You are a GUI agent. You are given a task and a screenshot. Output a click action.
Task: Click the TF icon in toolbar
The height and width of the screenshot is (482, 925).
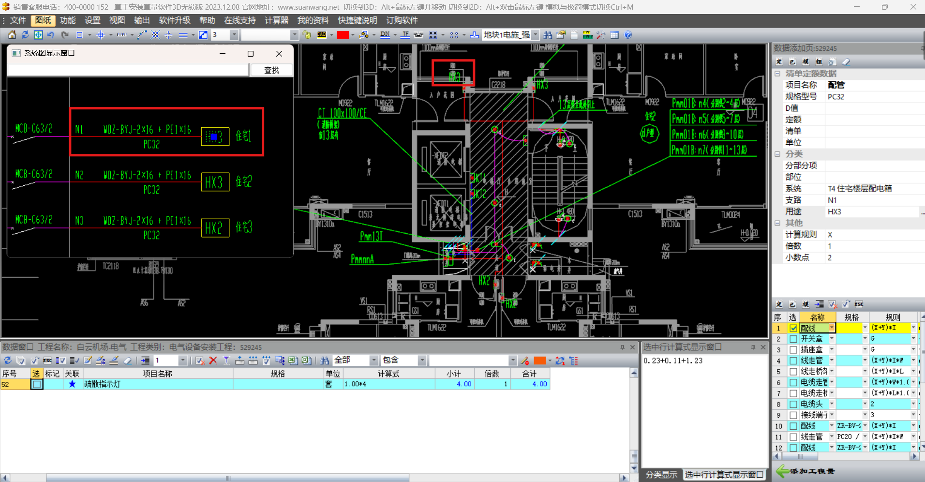405,35
